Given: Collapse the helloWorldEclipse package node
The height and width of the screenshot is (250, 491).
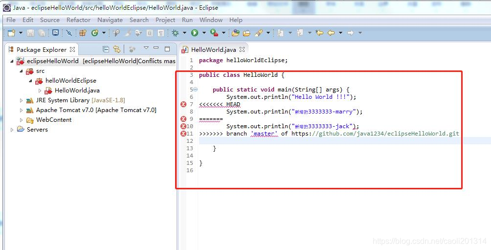Looking at the screenshot, I should click(x=31, y=81).
